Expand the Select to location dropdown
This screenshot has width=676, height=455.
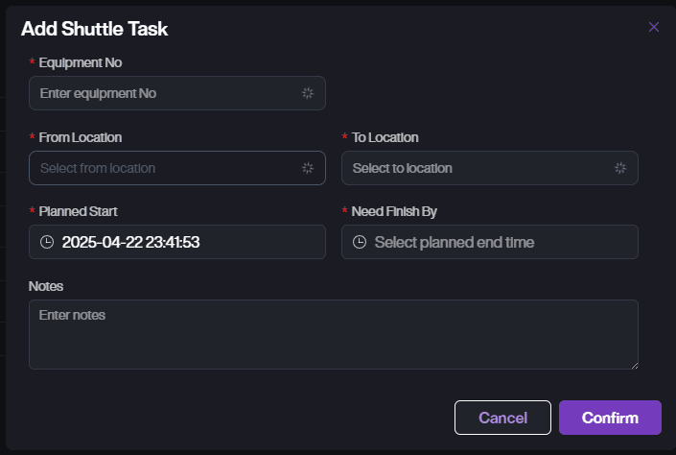tap(479, 168)
